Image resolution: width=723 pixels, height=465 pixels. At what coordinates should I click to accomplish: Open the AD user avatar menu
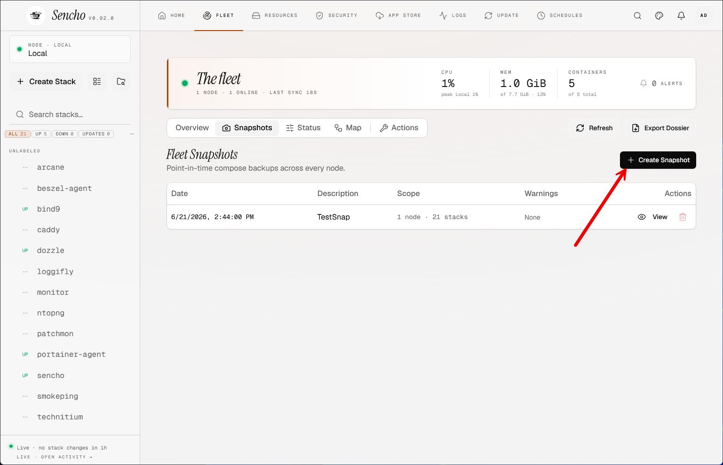(704, 16)
